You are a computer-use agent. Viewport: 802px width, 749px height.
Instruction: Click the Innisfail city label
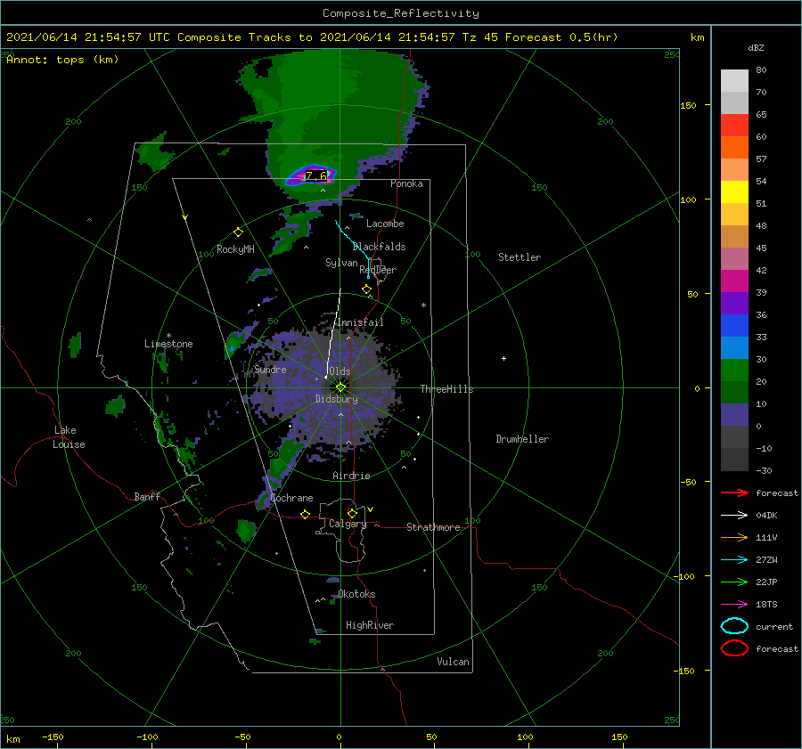point(360,322)
